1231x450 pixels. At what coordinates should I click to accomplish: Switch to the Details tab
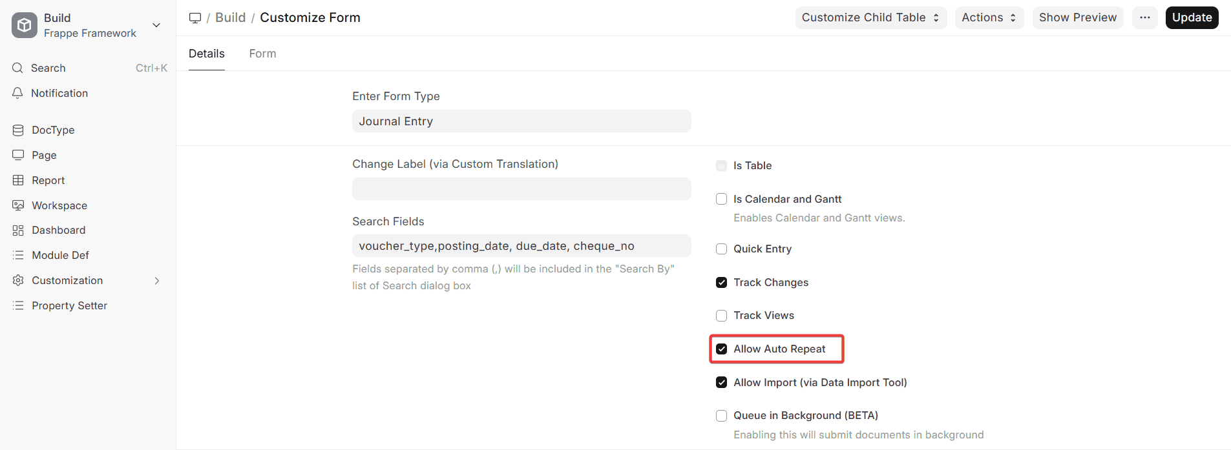[207, 54]
